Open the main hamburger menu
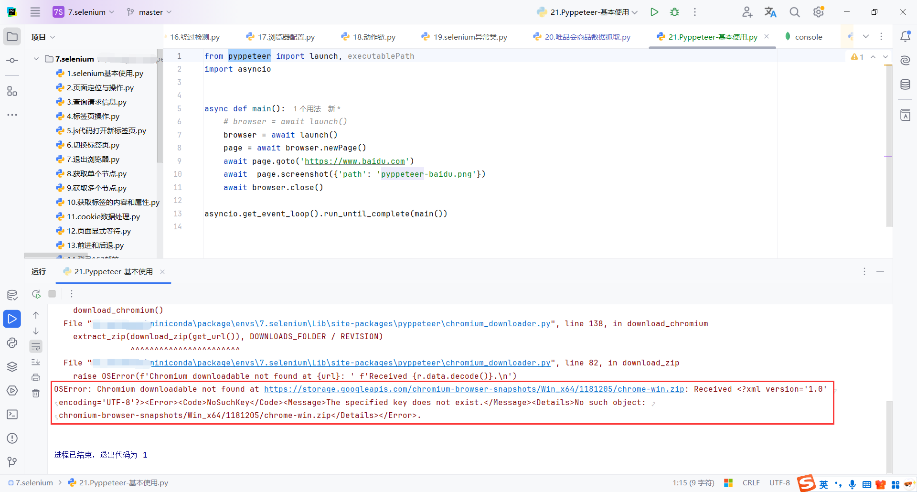This screenshot has height=492, width=917. (35, 12)
